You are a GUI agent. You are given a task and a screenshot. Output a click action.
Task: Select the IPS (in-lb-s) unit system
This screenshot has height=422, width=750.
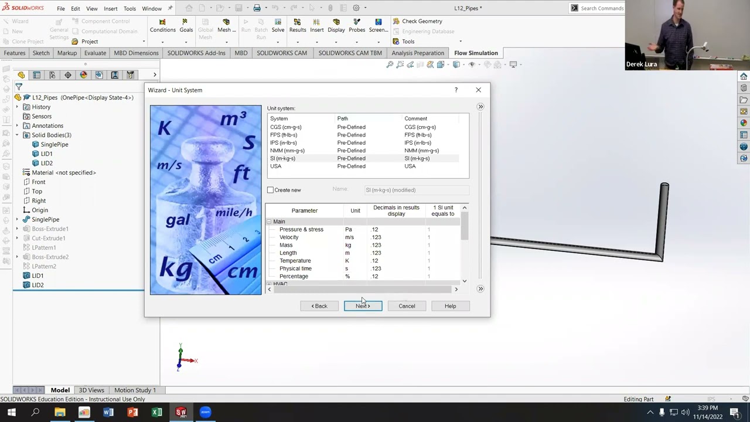coord(363,143)
